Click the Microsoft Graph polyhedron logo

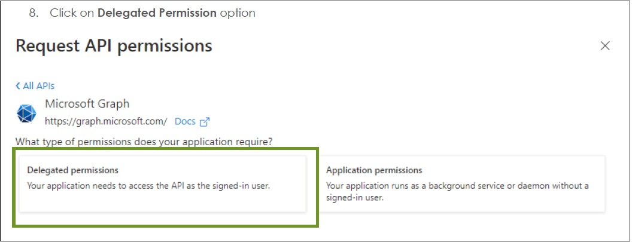[x=26, y=113]
